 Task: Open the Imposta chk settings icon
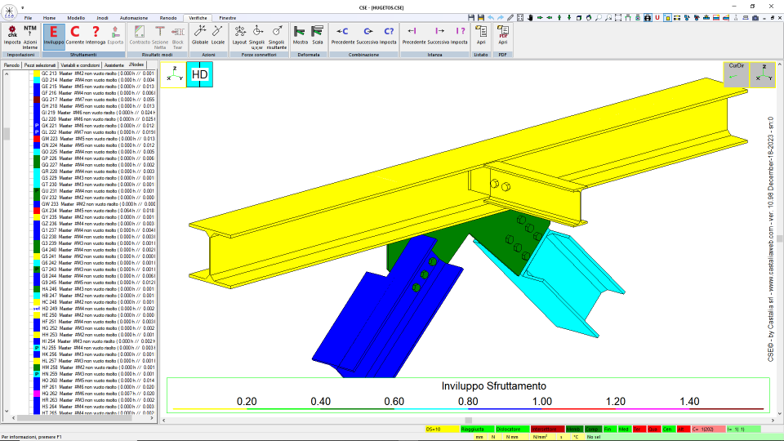[x=12, y=35]
